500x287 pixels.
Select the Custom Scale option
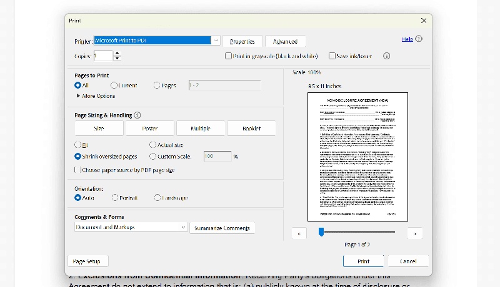tap(152, 156)
